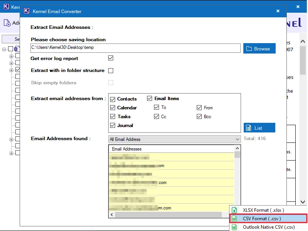Click background window scroll up arrow
Image resolution: width=308 pixels, height=231 pixels.
click(303, 42)
